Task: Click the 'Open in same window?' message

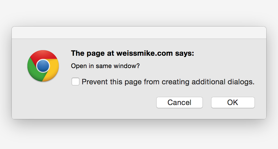Action: 105,66
